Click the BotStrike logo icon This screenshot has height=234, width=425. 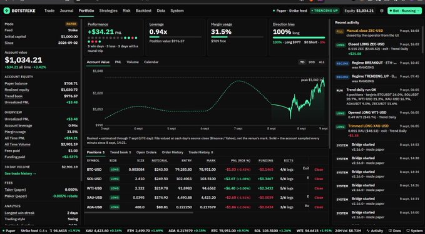[7, 11]
